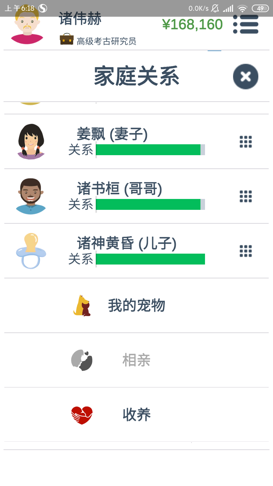
Task: Tap the dog and cat pets icon
Action: pos(82,306)
